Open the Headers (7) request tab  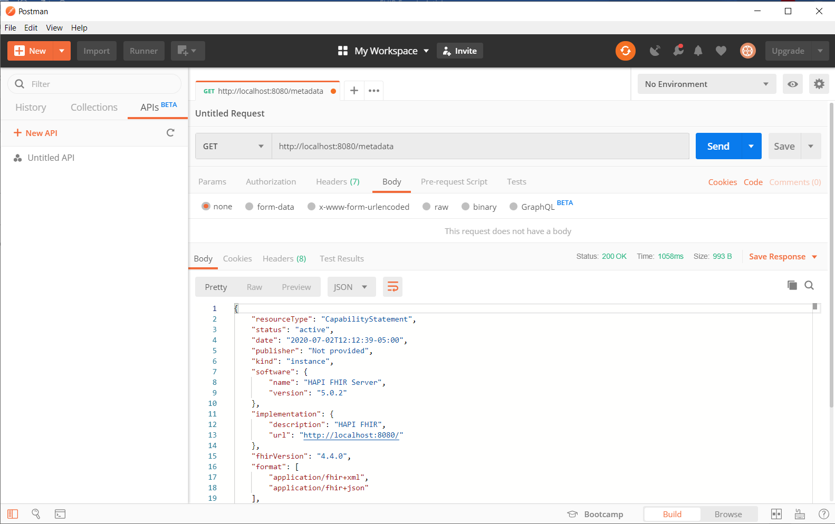point(338,181)
